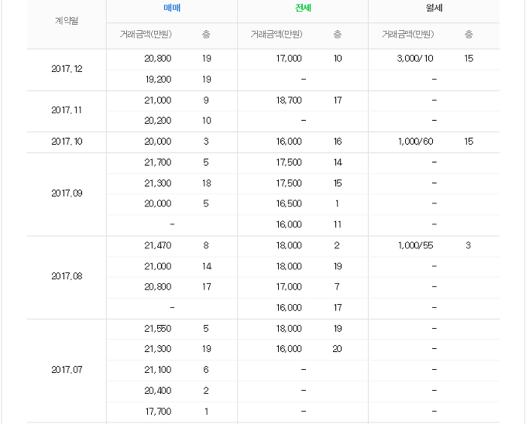The width and height of the screenshot is (529, 424).
Task: Click 21,300 sale price in 2017.09
Action: (x=158, y=183)
